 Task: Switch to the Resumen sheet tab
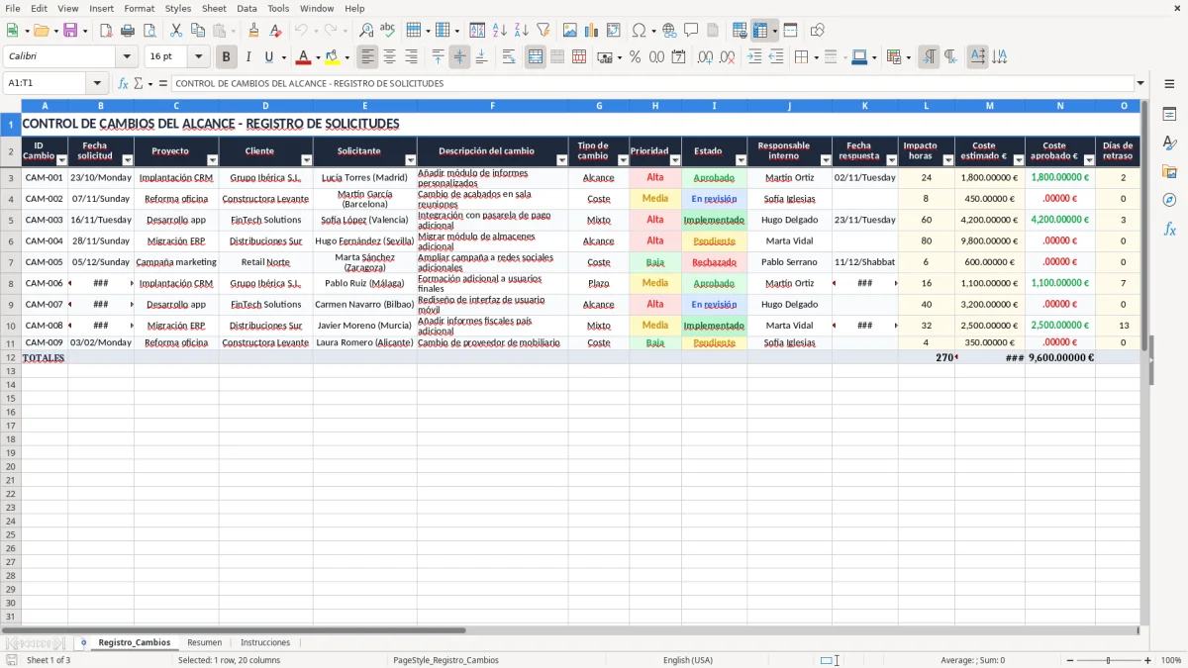205,642
